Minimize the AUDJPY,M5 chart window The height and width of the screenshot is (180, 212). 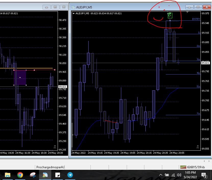[189, 7]
